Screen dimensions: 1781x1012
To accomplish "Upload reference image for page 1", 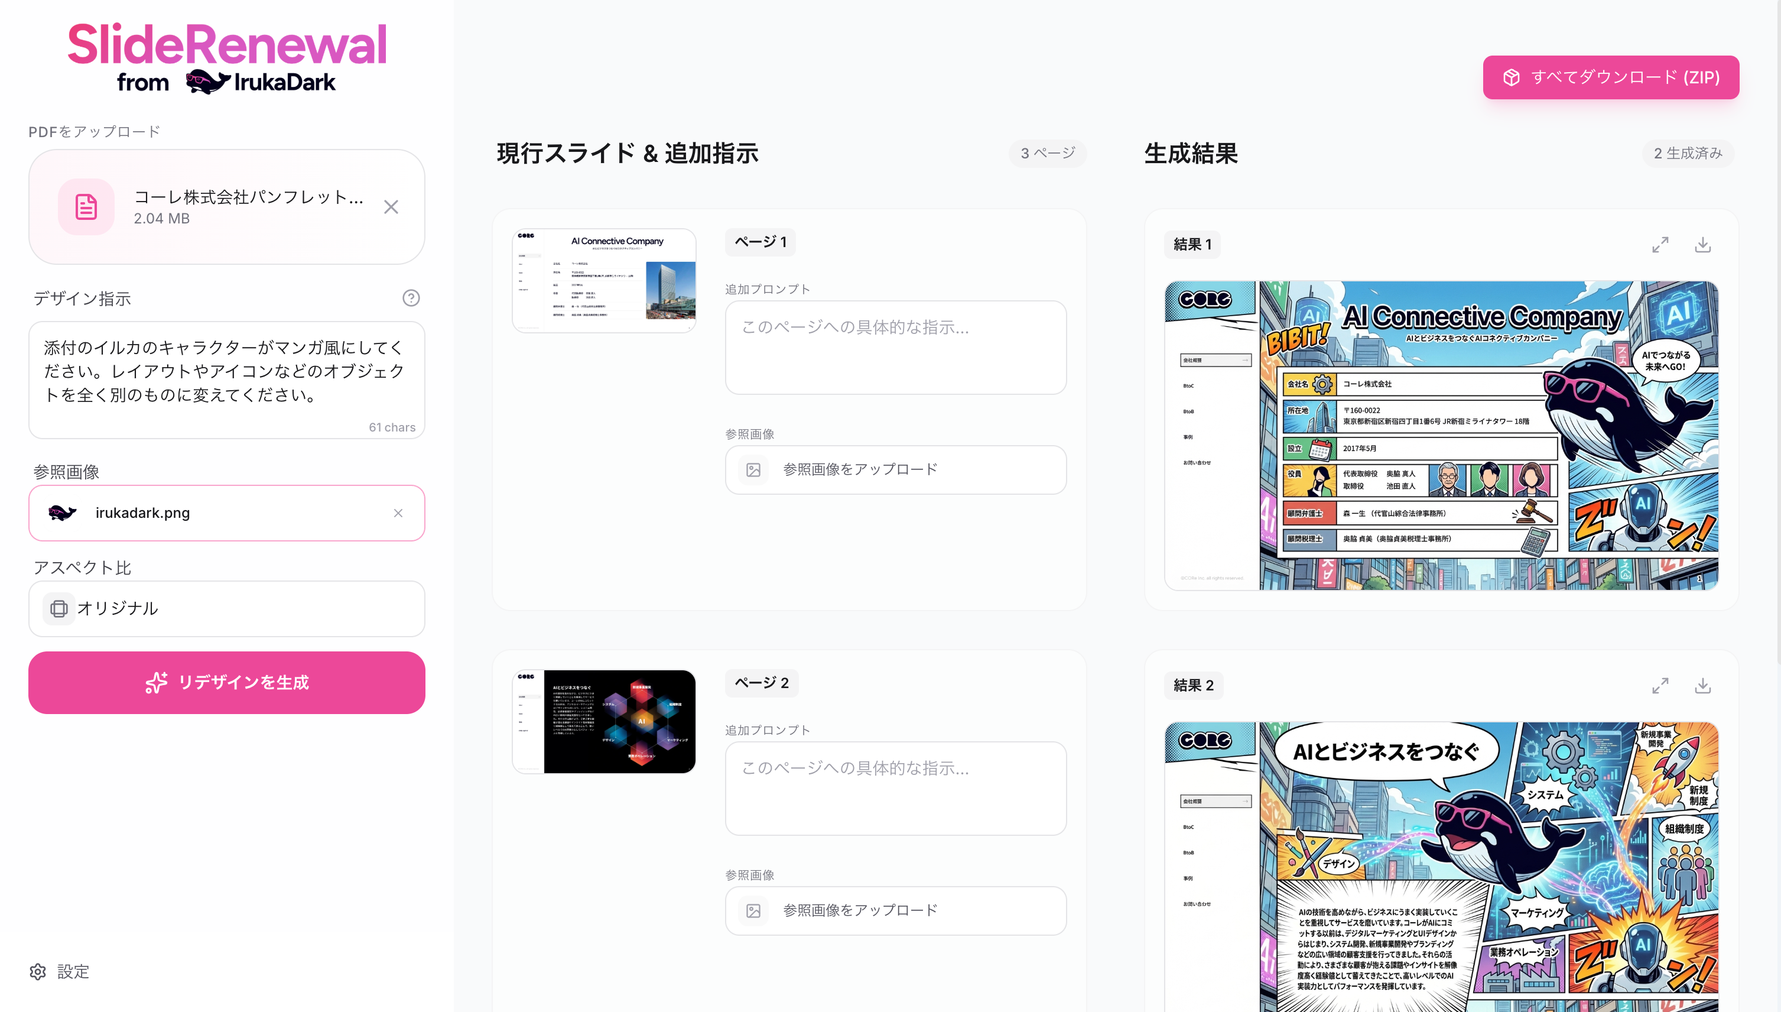I will 895,470.
